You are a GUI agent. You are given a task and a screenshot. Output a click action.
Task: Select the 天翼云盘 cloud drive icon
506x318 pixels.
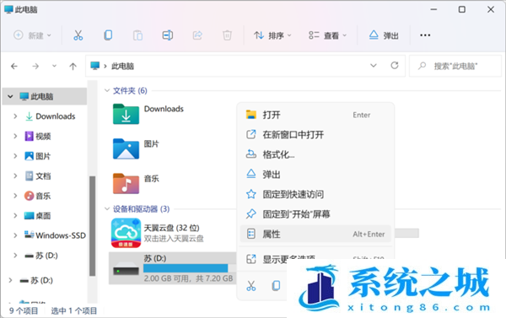(126, 233)
